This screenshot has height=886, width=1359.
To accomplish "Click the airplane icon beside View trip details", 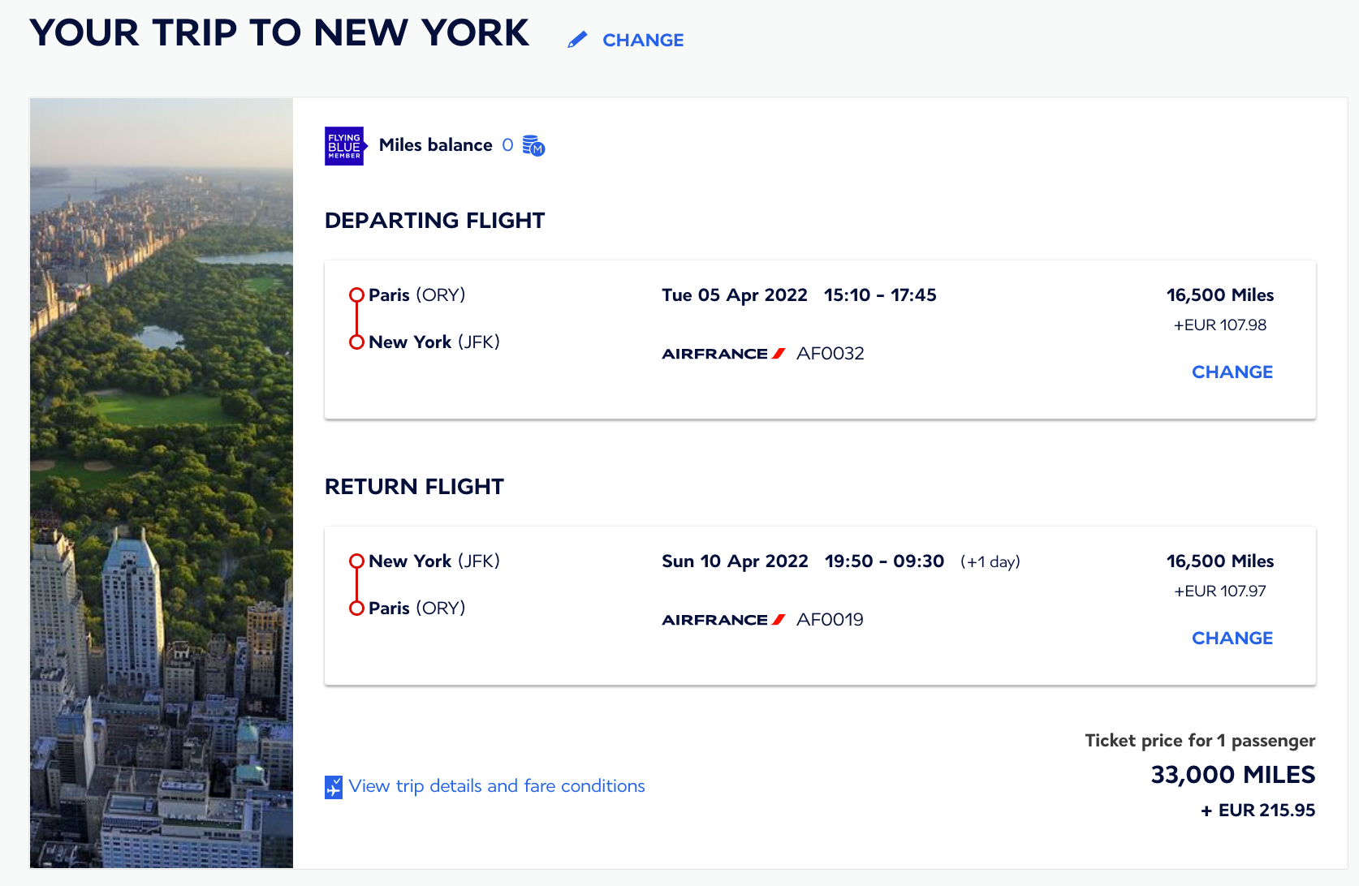I will pos(334,787).
